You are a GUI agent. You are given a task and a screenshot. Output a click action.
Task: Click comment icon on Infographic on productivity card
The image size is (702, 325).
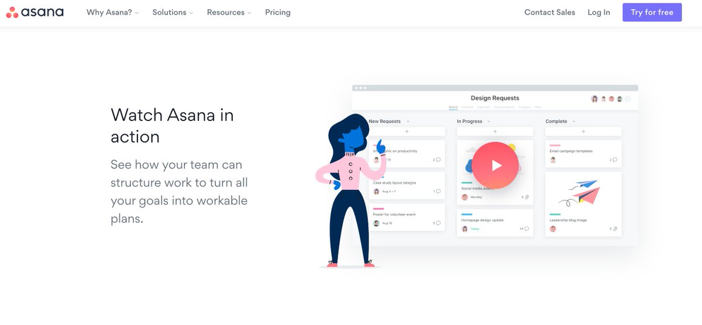click(438, 160)
